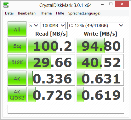Click the Write [MB/s] column header
This screenshot has height=120, width=131.
tap(100, 34)
